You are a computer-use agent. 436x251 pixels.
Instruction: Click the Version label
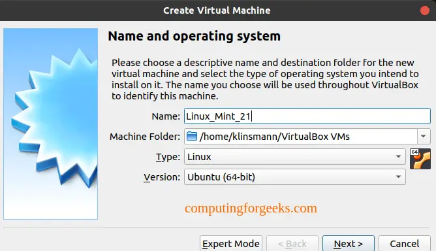pyautogui.click(x=162, y=177)
